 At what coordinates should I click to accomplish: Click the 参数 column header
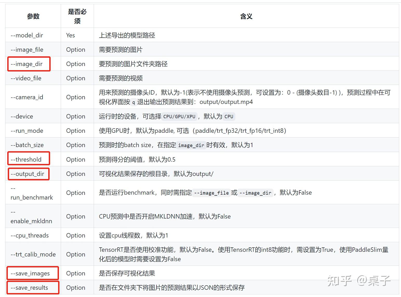[x=33, y=16]
